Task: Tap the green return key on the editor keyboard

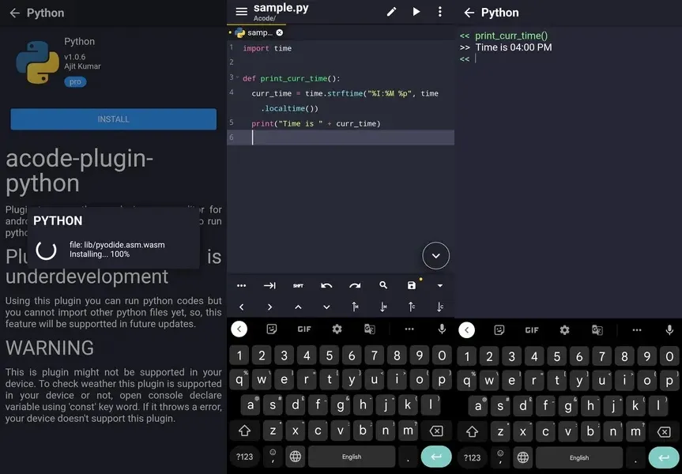Action: (436, 457)
